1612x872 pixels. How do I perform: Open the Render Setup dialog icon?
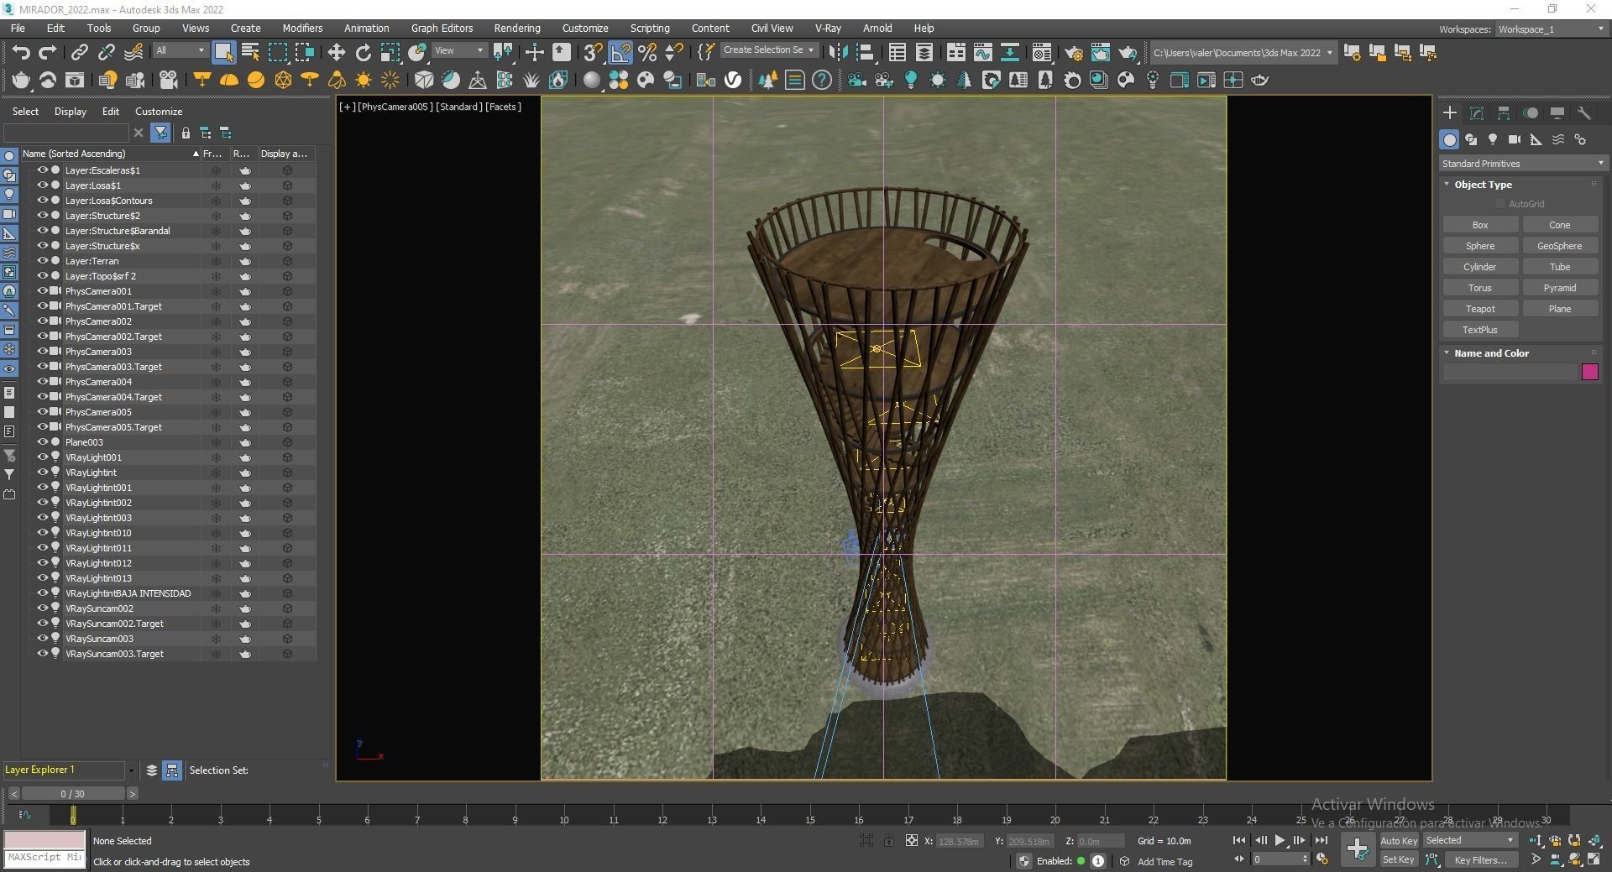(1073, 53)
